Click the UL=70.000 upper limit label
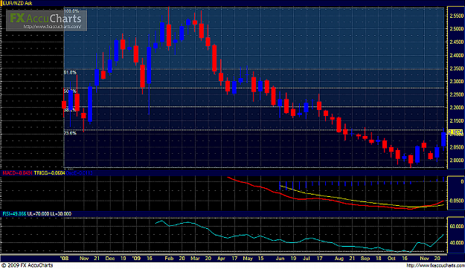This screenshot has width=465, height=269. 38,213
